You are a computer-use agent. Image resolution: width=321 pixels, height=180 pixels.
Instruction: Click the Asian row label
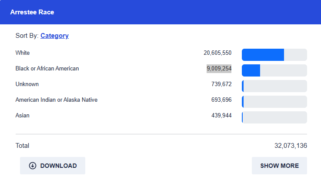click(x=23, y=116)
